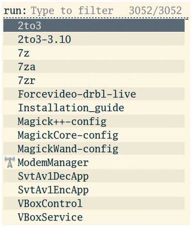Select the highlighted 2to3 entry
Viewport: 192px width, 227px height.
94,25
